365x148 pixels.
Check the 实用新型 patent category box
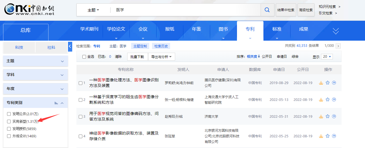pyautogui.click(x=9, y=121)
